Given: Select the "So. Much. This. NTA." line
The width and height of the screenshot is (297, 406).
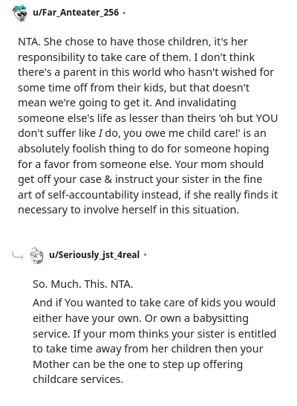Looking at the screenshot, I should pyautogui.click(x=82, y=284).
